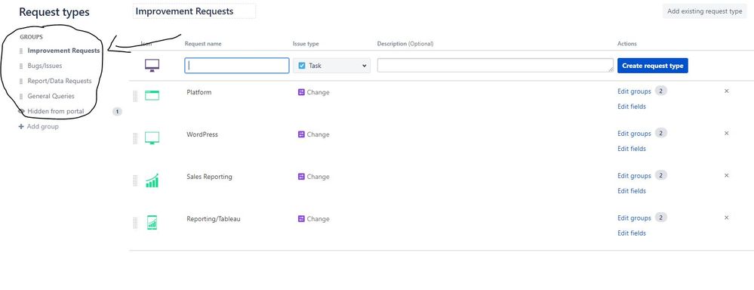
Task: Remove the Platform request type
Action: point(727,91)
